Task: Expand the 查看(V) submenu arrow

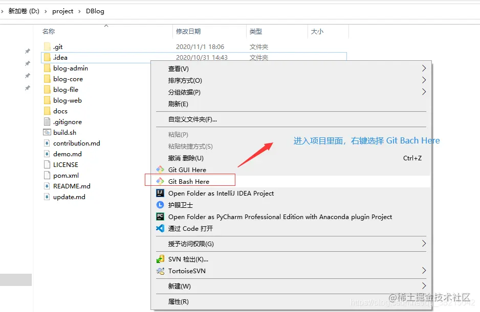Action: pyautogui.click(x=424, y=68)
